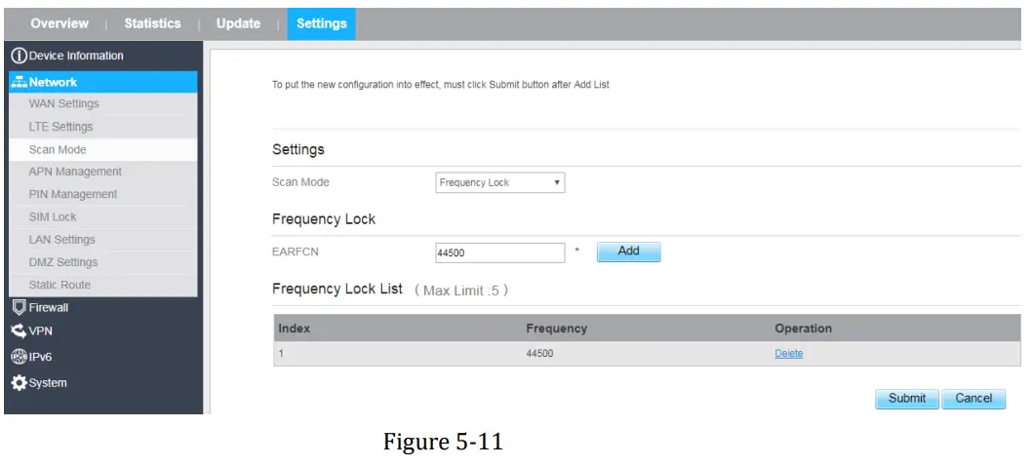This screenshot has height=466, width=1032.
Task: Click the System gear icon
Action: point(19,383)
